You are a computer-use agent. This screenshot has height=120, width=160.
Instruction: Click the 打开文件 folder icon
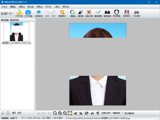(x=19, y=13)
